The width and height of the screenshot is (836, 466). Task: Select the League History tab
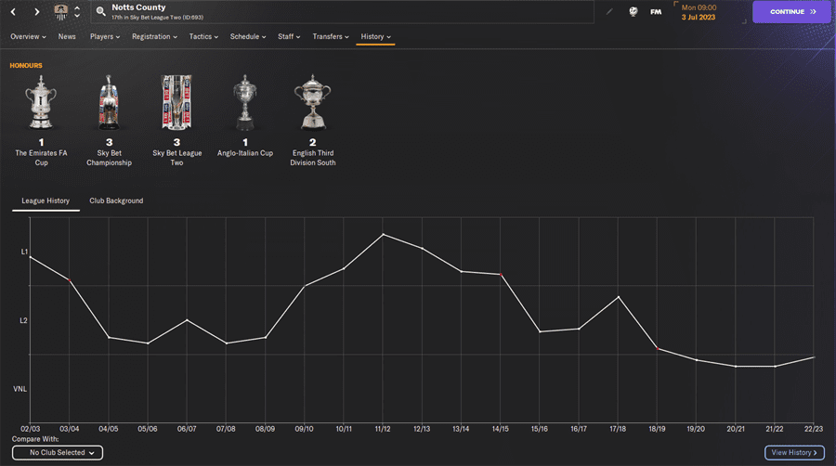46,201
